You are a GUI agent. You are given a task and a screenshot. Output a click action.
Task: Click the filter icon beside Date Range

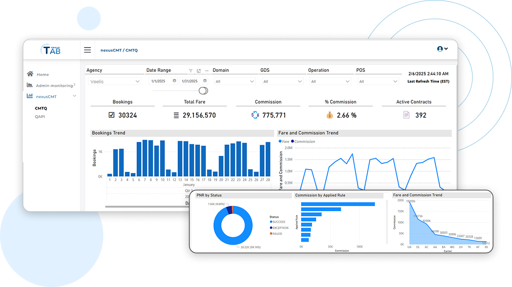coord(191,71)
